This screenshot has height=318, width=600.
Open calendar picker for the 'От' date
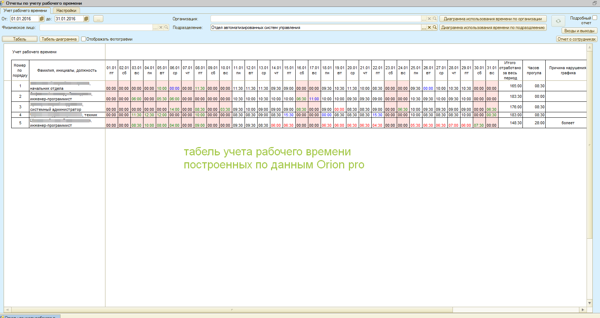coord(42,19)
